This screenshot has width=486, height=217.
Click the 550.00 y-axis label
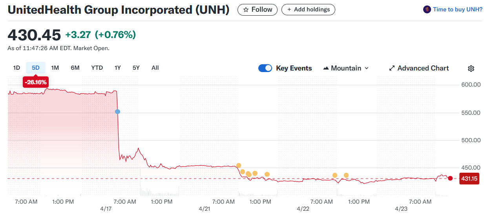coord(471,113)
